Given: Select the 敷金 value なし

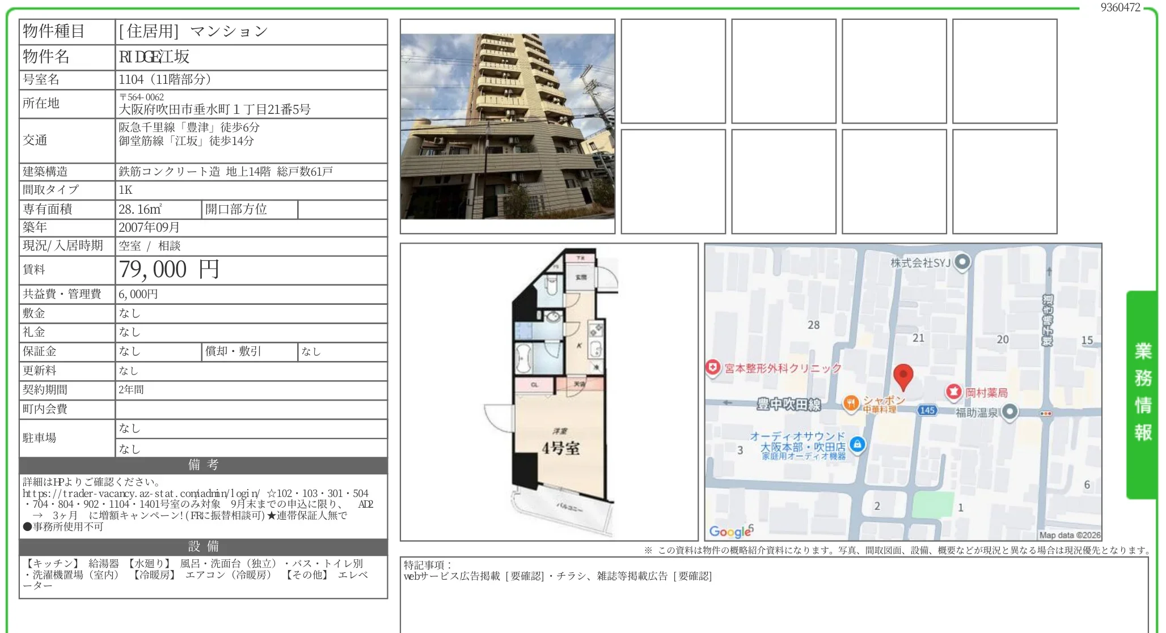Looking at the screenshot, I should pyautogui.click(x=129, y=313).
